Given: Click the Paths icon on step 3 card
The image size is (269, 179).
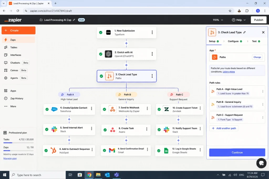Looking at the screenshot, I should tap(110, 76).
